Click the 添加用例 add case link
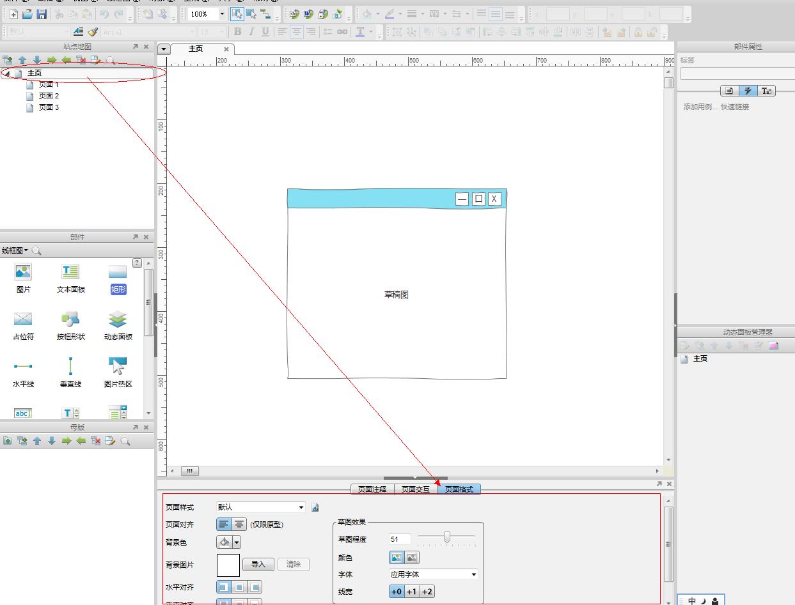The image size is (795, 605). 700,107
